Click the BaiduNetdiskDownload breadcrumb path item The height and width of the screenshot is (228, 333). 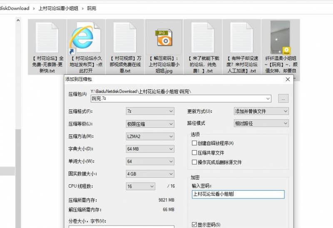click(15, 8)
